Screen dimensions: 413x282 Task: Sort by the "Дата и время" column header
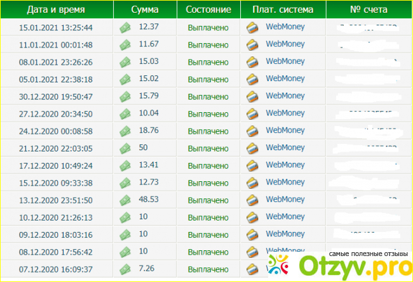tap(57, 10)
